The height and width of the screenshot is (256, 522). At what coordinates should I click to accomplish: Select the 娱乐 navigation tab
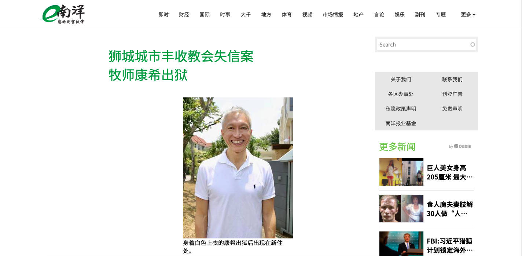[x=400, y=15]
